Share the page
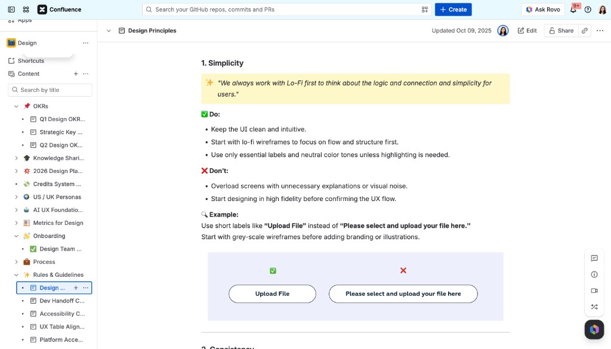Image resolution: width=611 pixels, height=349 pixels. click(x=561, y=30)
